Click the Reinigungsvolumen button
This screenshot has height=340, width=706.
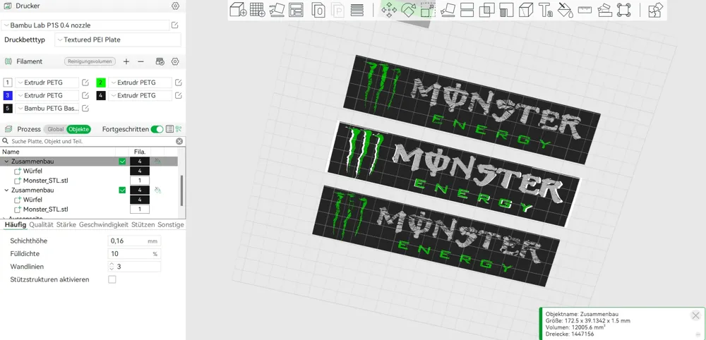tap(90, 61)
